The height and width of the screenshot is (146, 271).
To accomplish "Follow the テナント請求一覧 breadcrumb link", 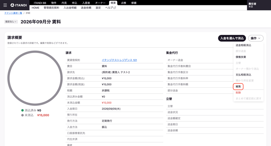I will tap(13, 13).
